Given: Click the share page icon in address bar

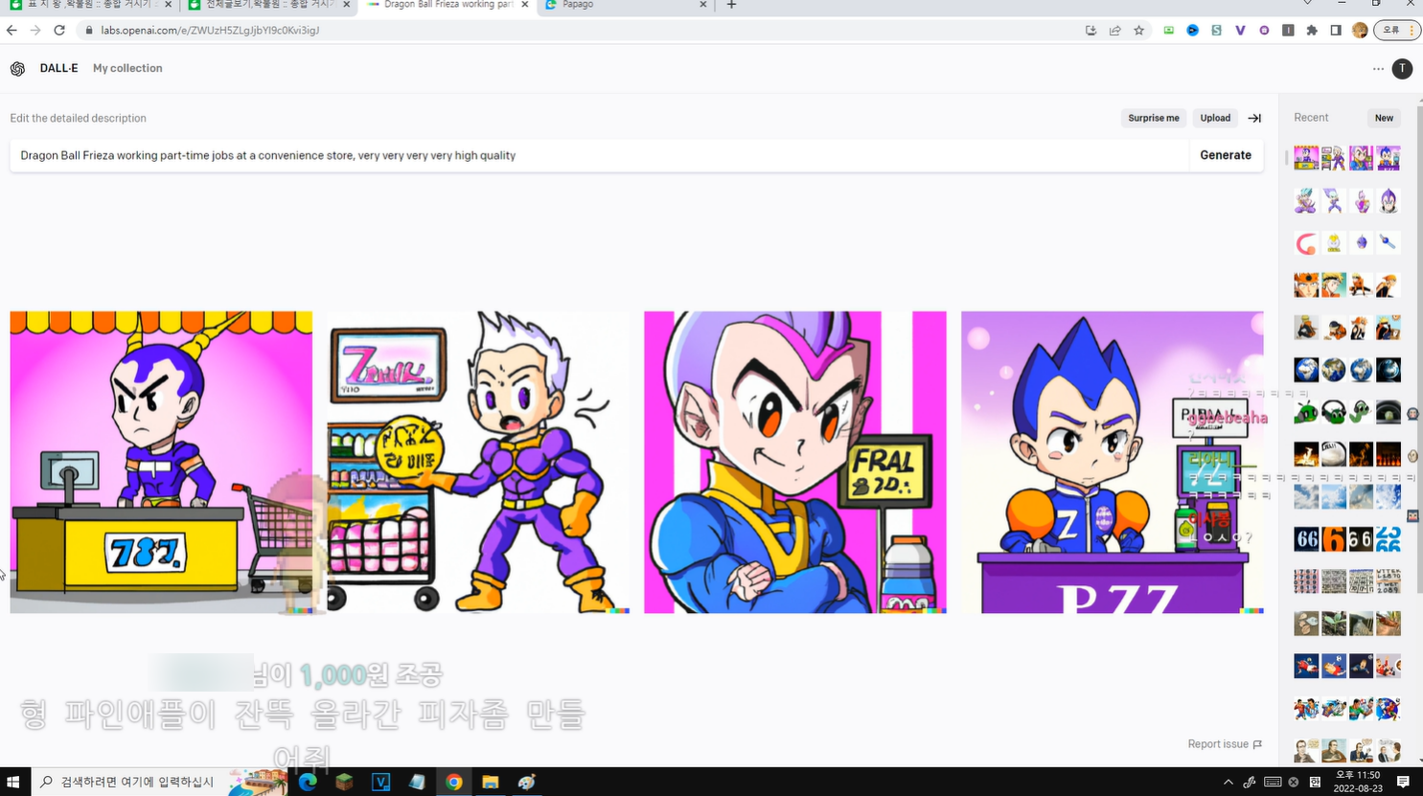Looking at the screenshot, I should pos(1114,31).
